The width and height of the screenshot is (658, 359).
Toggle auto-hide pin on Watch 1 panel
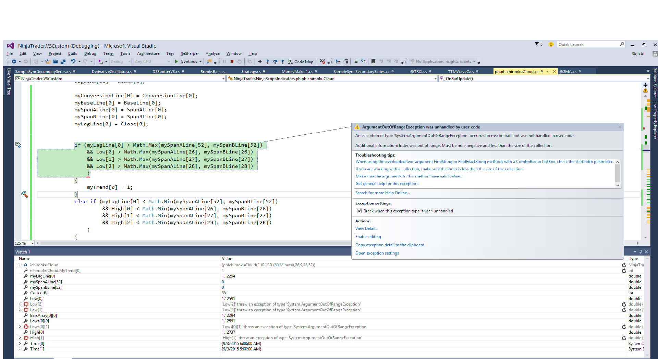tap(641, 252)
